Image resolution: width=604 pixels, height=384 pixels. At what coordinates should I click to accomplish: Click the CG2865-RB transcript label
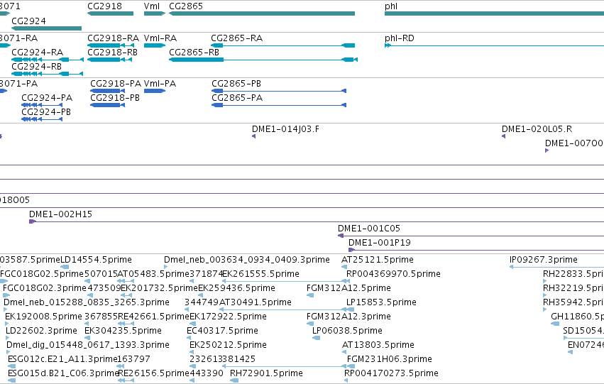coord(194,52)
